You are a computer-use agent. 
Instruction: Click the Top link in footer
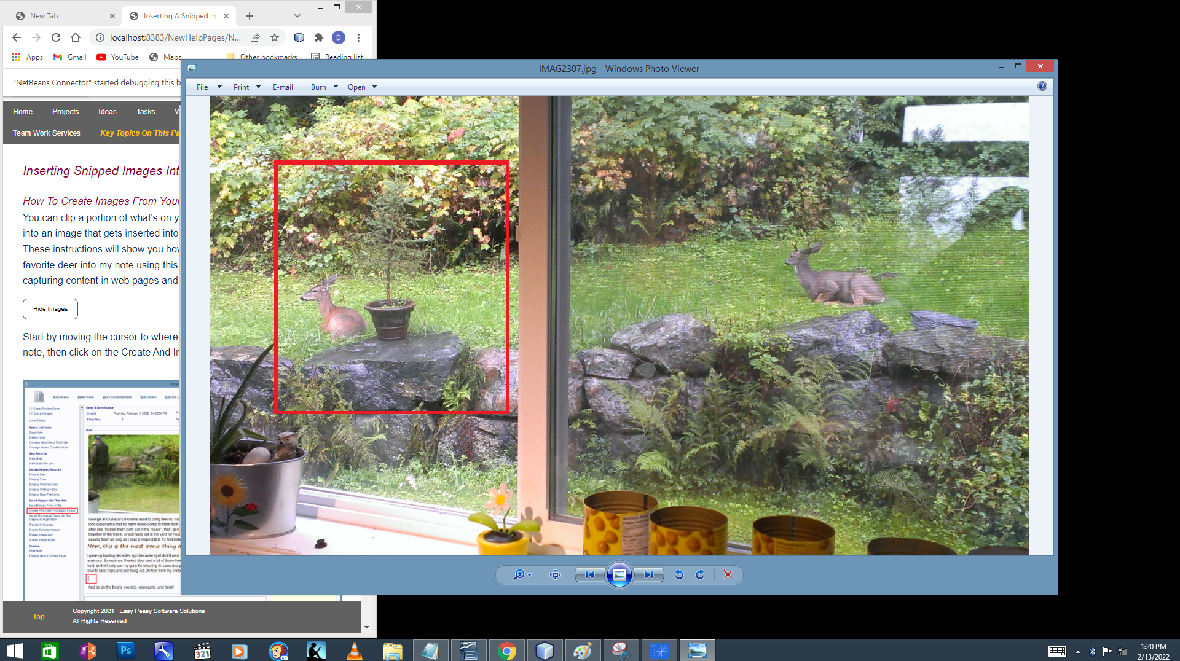39,617
